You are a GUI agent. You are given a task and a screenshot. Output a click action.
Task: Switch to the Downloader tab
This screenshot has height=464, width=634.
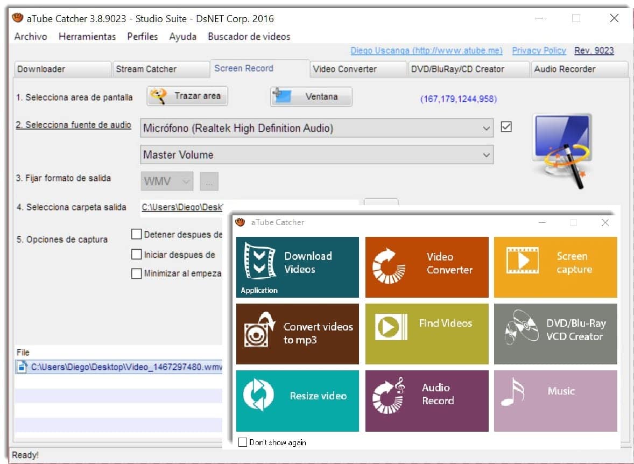pyautogui.click(x=62, y=69)
